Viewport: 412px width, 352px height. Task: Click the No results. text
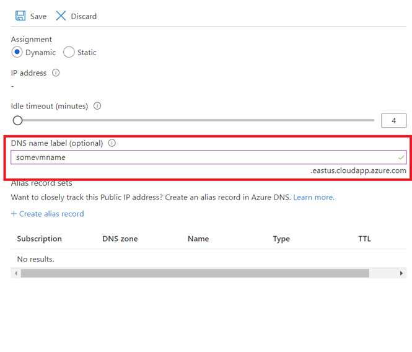(35, 259)
